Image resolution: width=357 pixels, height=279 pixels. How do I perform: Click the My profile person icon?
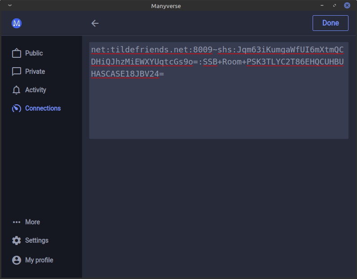click(x=17, y=260)
